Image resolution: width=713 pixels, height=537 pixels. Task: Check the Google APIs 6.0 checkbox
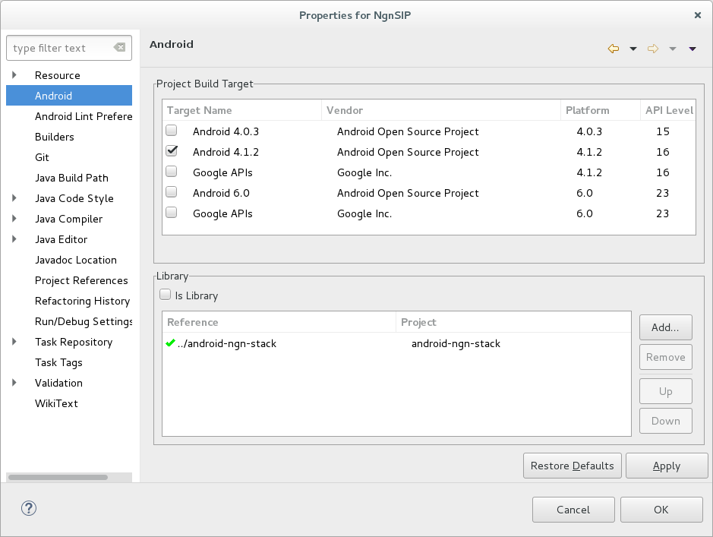click(172, 213)
